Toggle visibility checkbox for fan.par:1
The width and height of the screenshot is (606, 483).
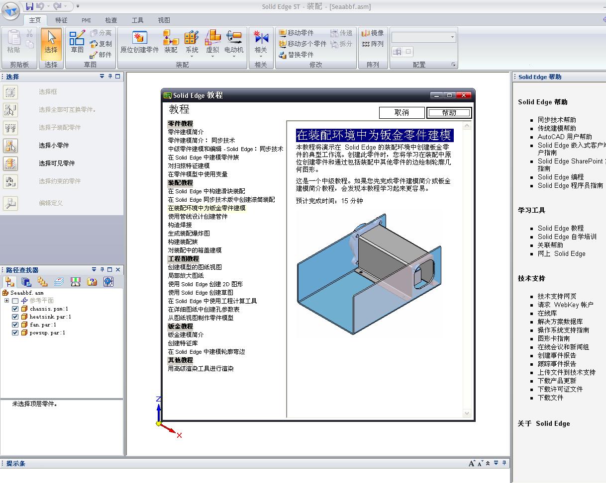pyautogui.click(x=15, y=324)
